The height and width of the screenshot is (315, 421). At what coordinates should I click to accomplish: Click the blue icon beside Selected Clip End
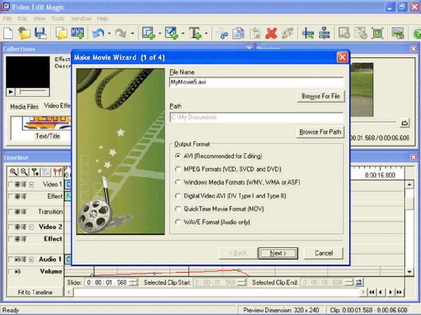point(359,282)
